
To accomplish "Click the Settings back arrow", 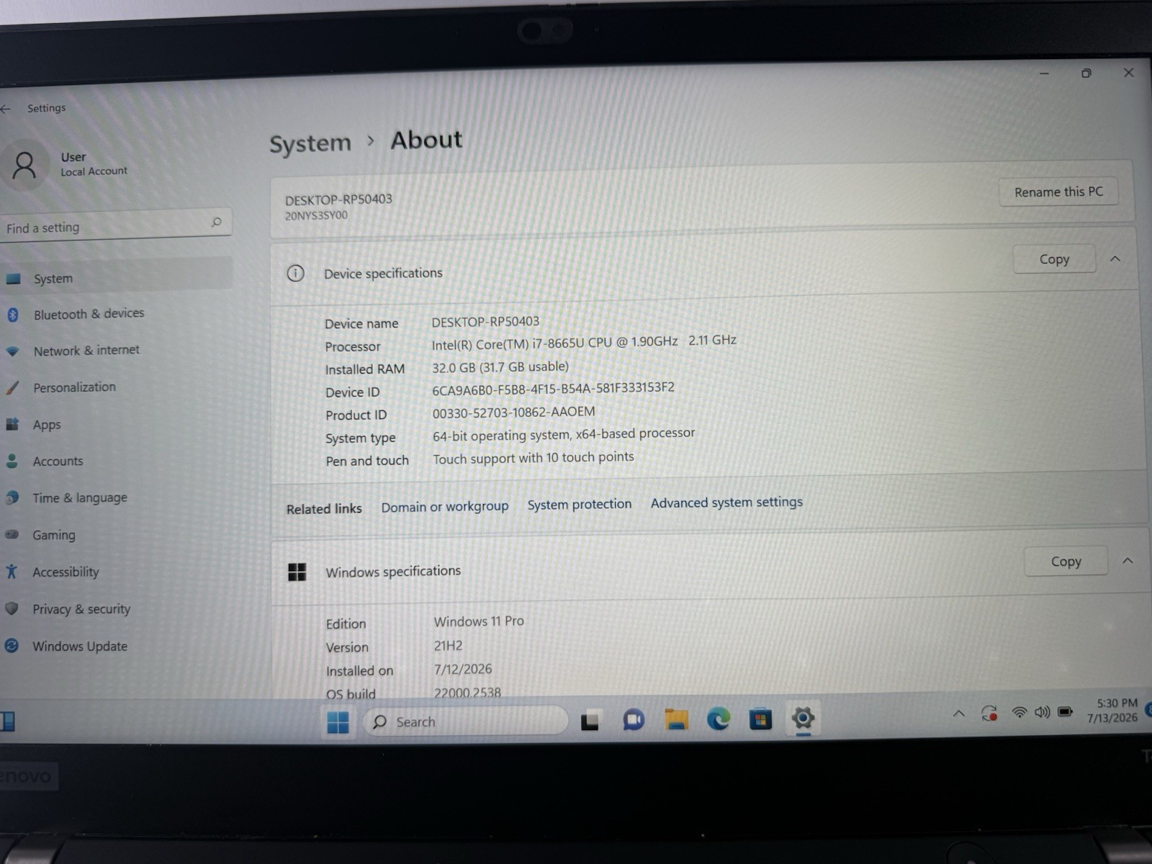I will pyautogui.click(x=6, y=109).
